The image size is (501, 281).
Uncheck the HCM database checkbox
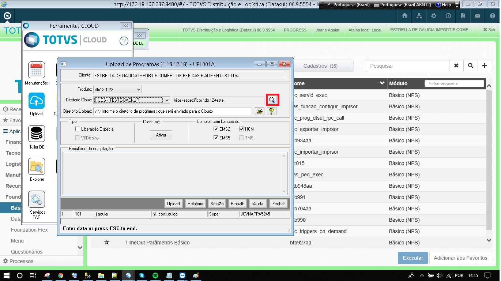242,129
